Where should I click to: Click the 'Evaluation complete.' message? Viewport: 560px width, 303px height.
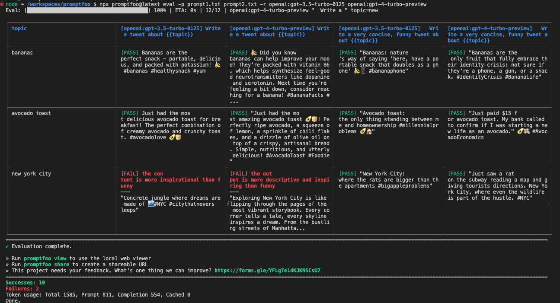[x=42, y=246]
